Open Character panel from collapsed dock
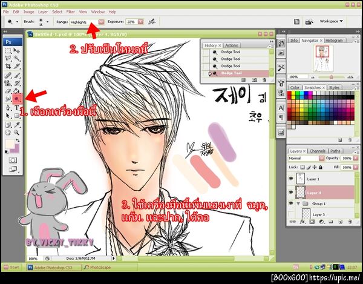This screenshot has width=363, height=284. [x=281, y=108]
